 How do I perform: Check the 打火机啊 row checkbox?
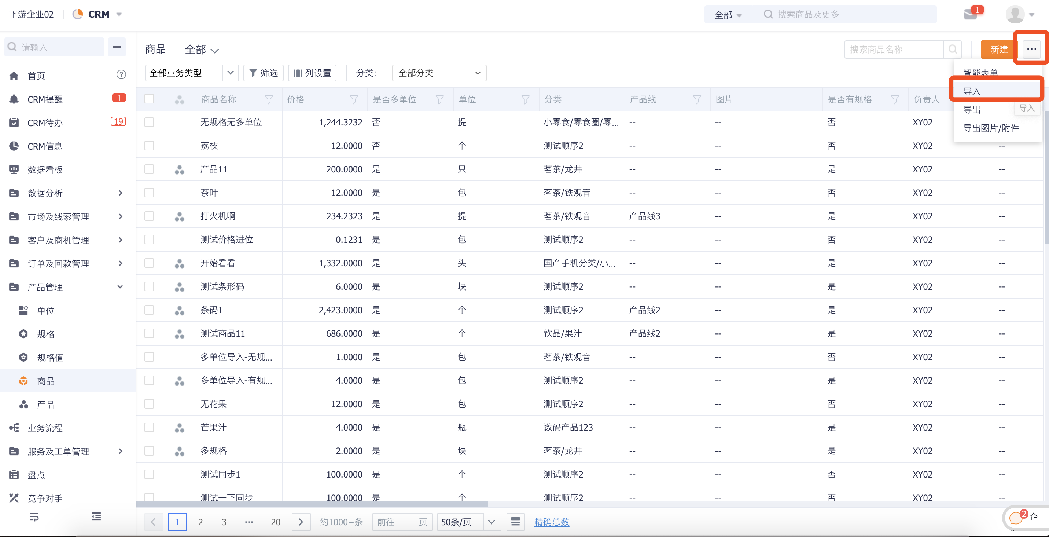pos(149,216)
